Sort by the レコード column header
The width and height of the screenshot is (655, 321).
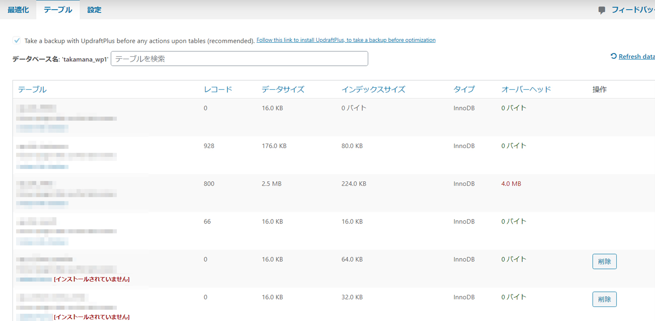[x=218, y=89]
